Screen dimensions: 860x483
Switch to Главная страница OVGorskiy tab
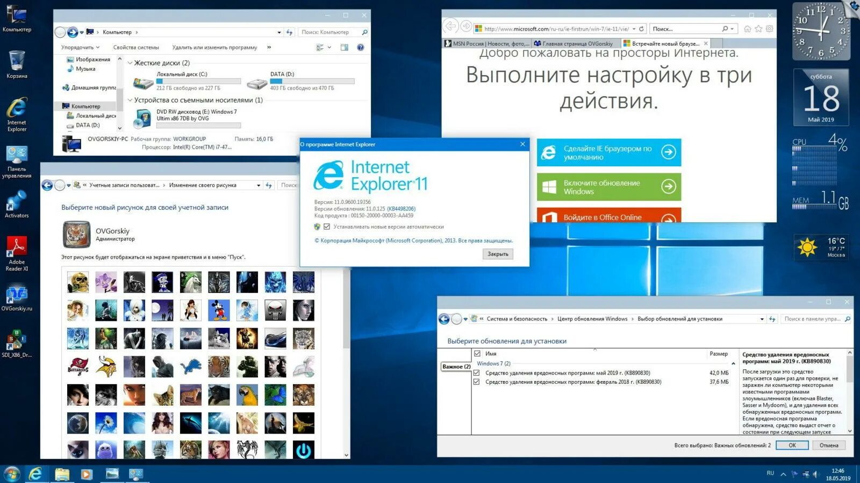point(576,43)
